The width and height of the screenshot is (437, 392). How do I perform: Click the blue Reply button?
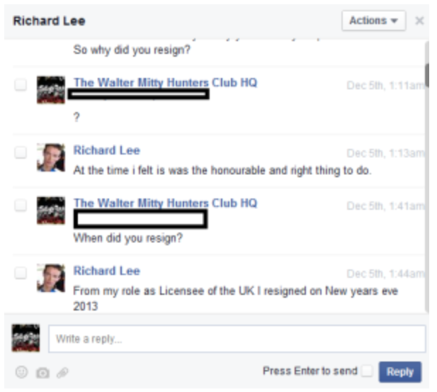[400, 371]
